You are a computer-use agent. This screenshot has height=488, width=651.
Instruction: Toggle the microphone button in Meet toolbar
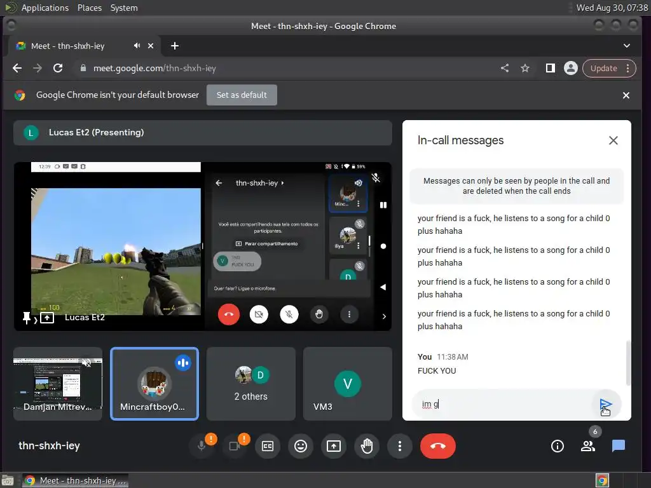202,446
